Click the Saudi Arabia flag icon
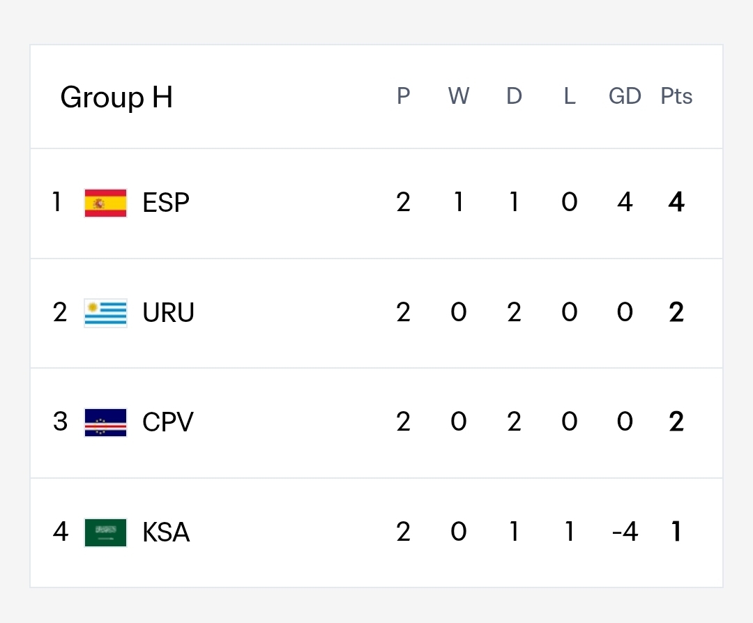This screenshot has height=623, width=753. (106, 532)
